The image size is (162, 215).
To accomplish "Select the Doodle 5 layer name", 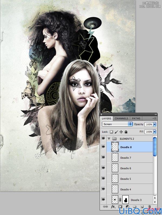I will click(x=126, y=179).
